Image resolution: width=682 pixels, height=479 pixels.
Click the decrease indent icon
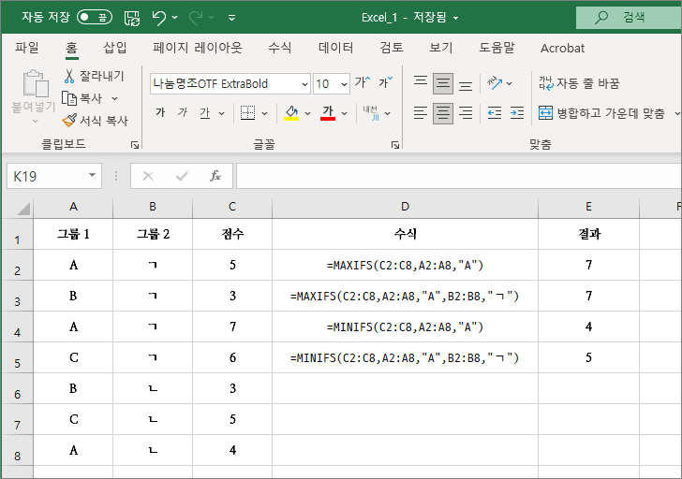(x=495, y=113)
